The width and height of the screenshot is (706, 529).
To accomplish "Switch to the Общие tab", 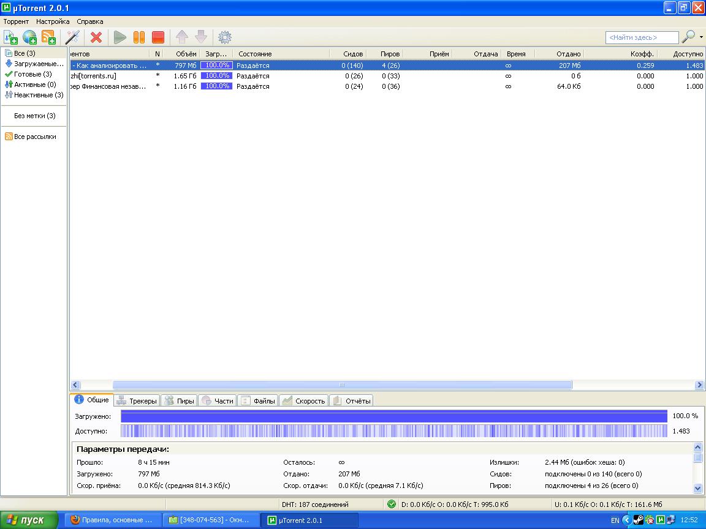I will coord(92,399).
